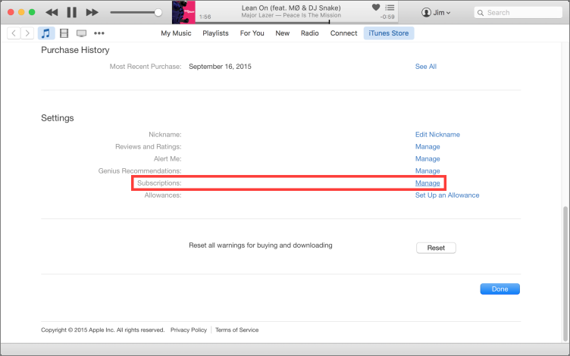Open the Up Next list icon
This screenshot has height=356, width=570.
(390, 8)
